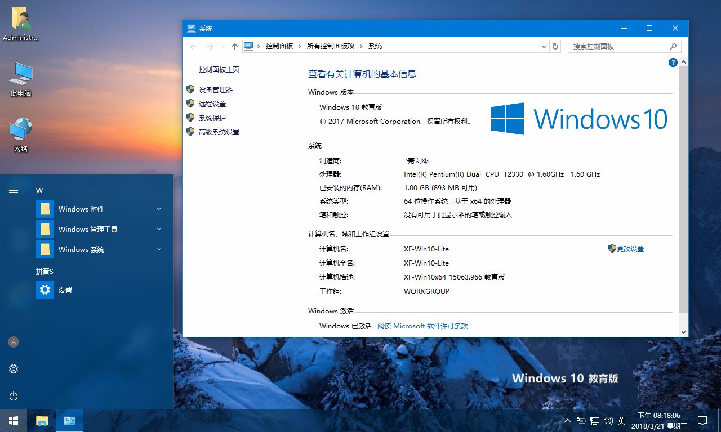
Task: Go up one level with up arrow
Action: click(234, 46)
